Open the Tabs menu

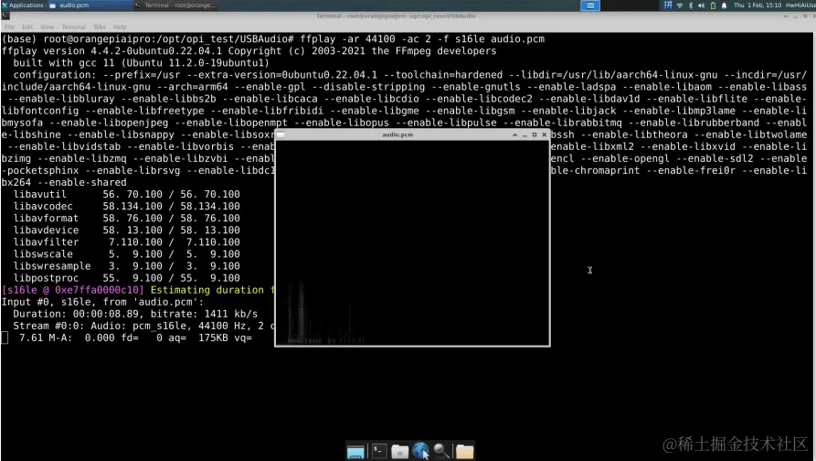click(x=100, y=27)
